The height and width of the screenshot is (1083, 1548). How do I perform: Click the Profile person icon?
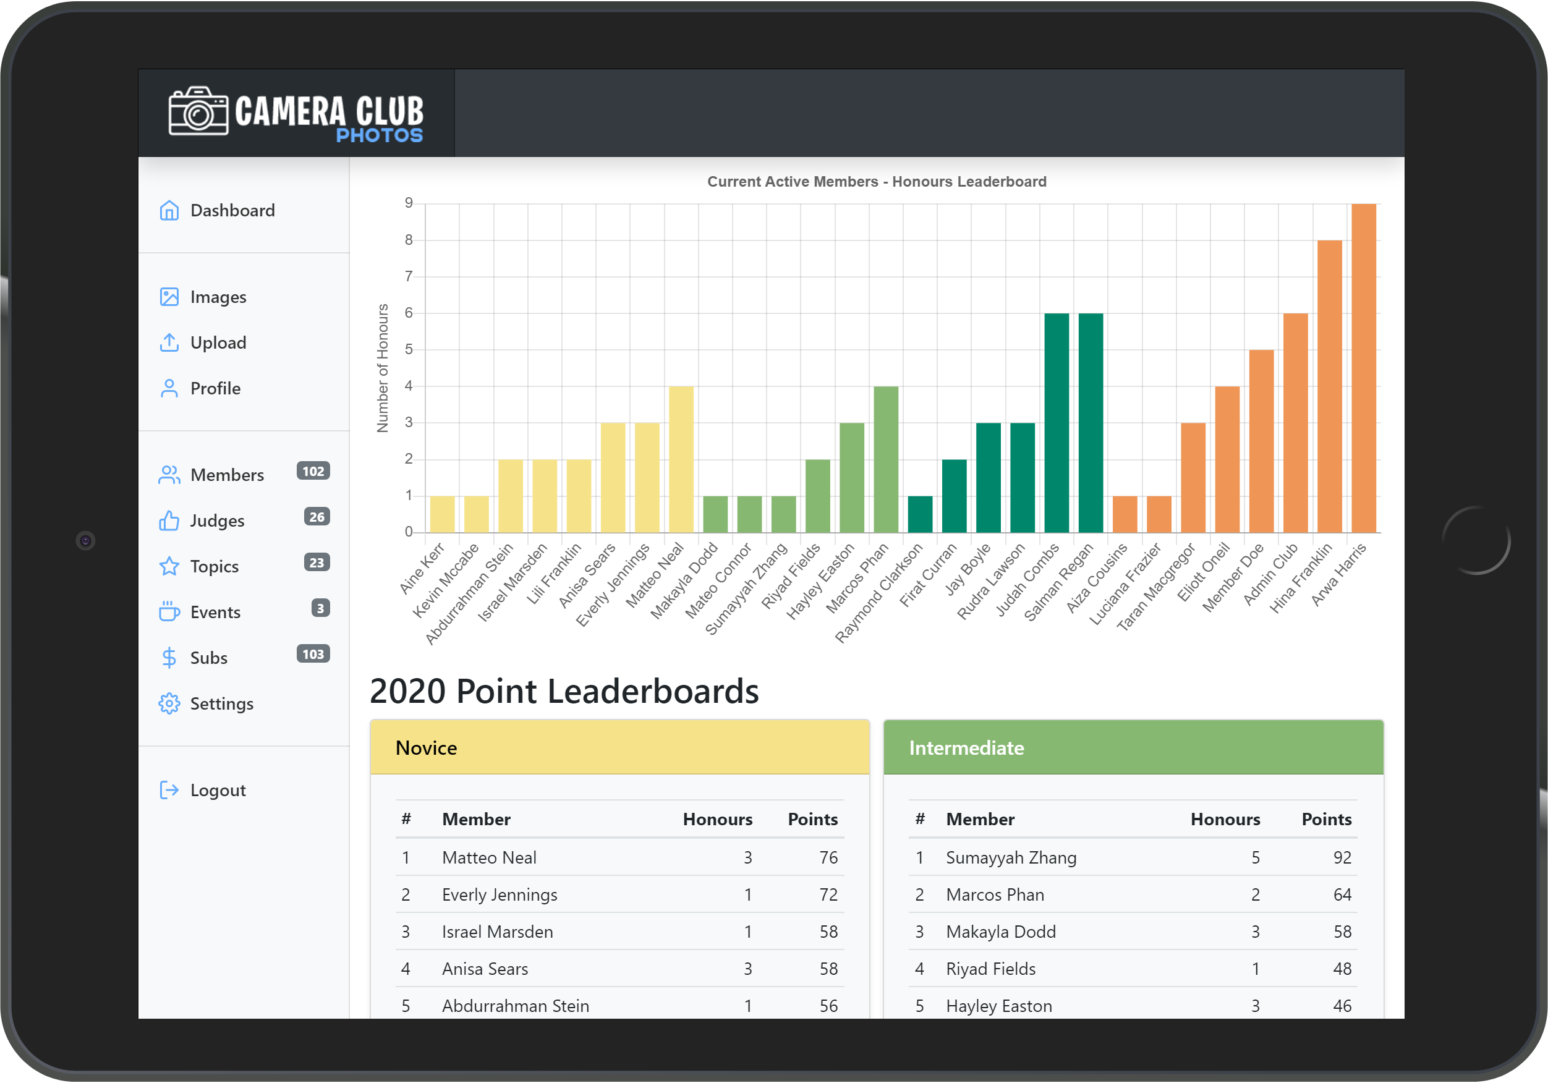coord(169,388)
